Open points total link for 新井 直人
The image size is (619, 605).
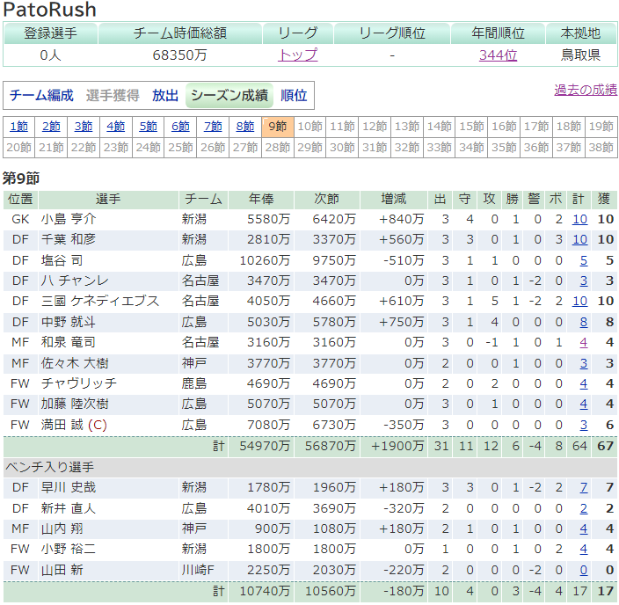coord(584,508)
